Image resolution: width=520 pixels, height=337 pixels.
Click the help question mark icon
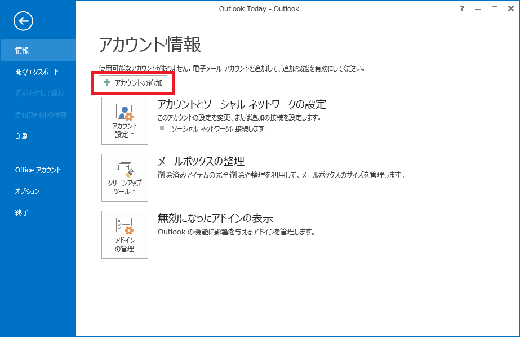[461, 8]
